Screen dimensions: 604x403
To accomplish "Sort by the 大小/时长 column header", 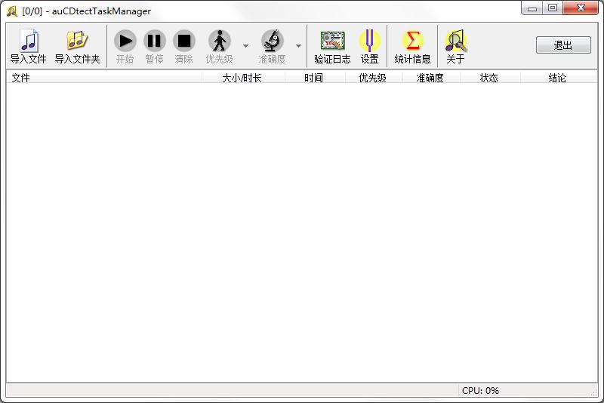I will click(x=242, y=78).
